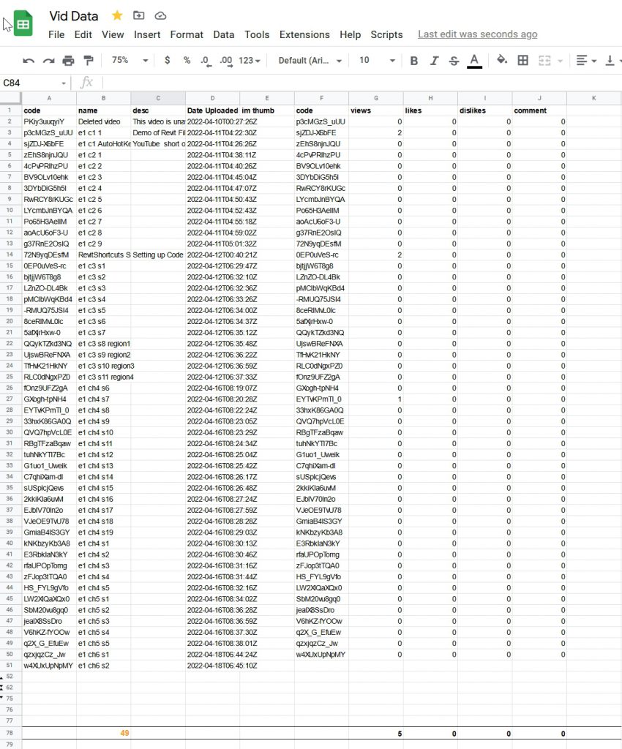
Task: Click the Redo arrow icon
Action: click(x=48, y=61)
